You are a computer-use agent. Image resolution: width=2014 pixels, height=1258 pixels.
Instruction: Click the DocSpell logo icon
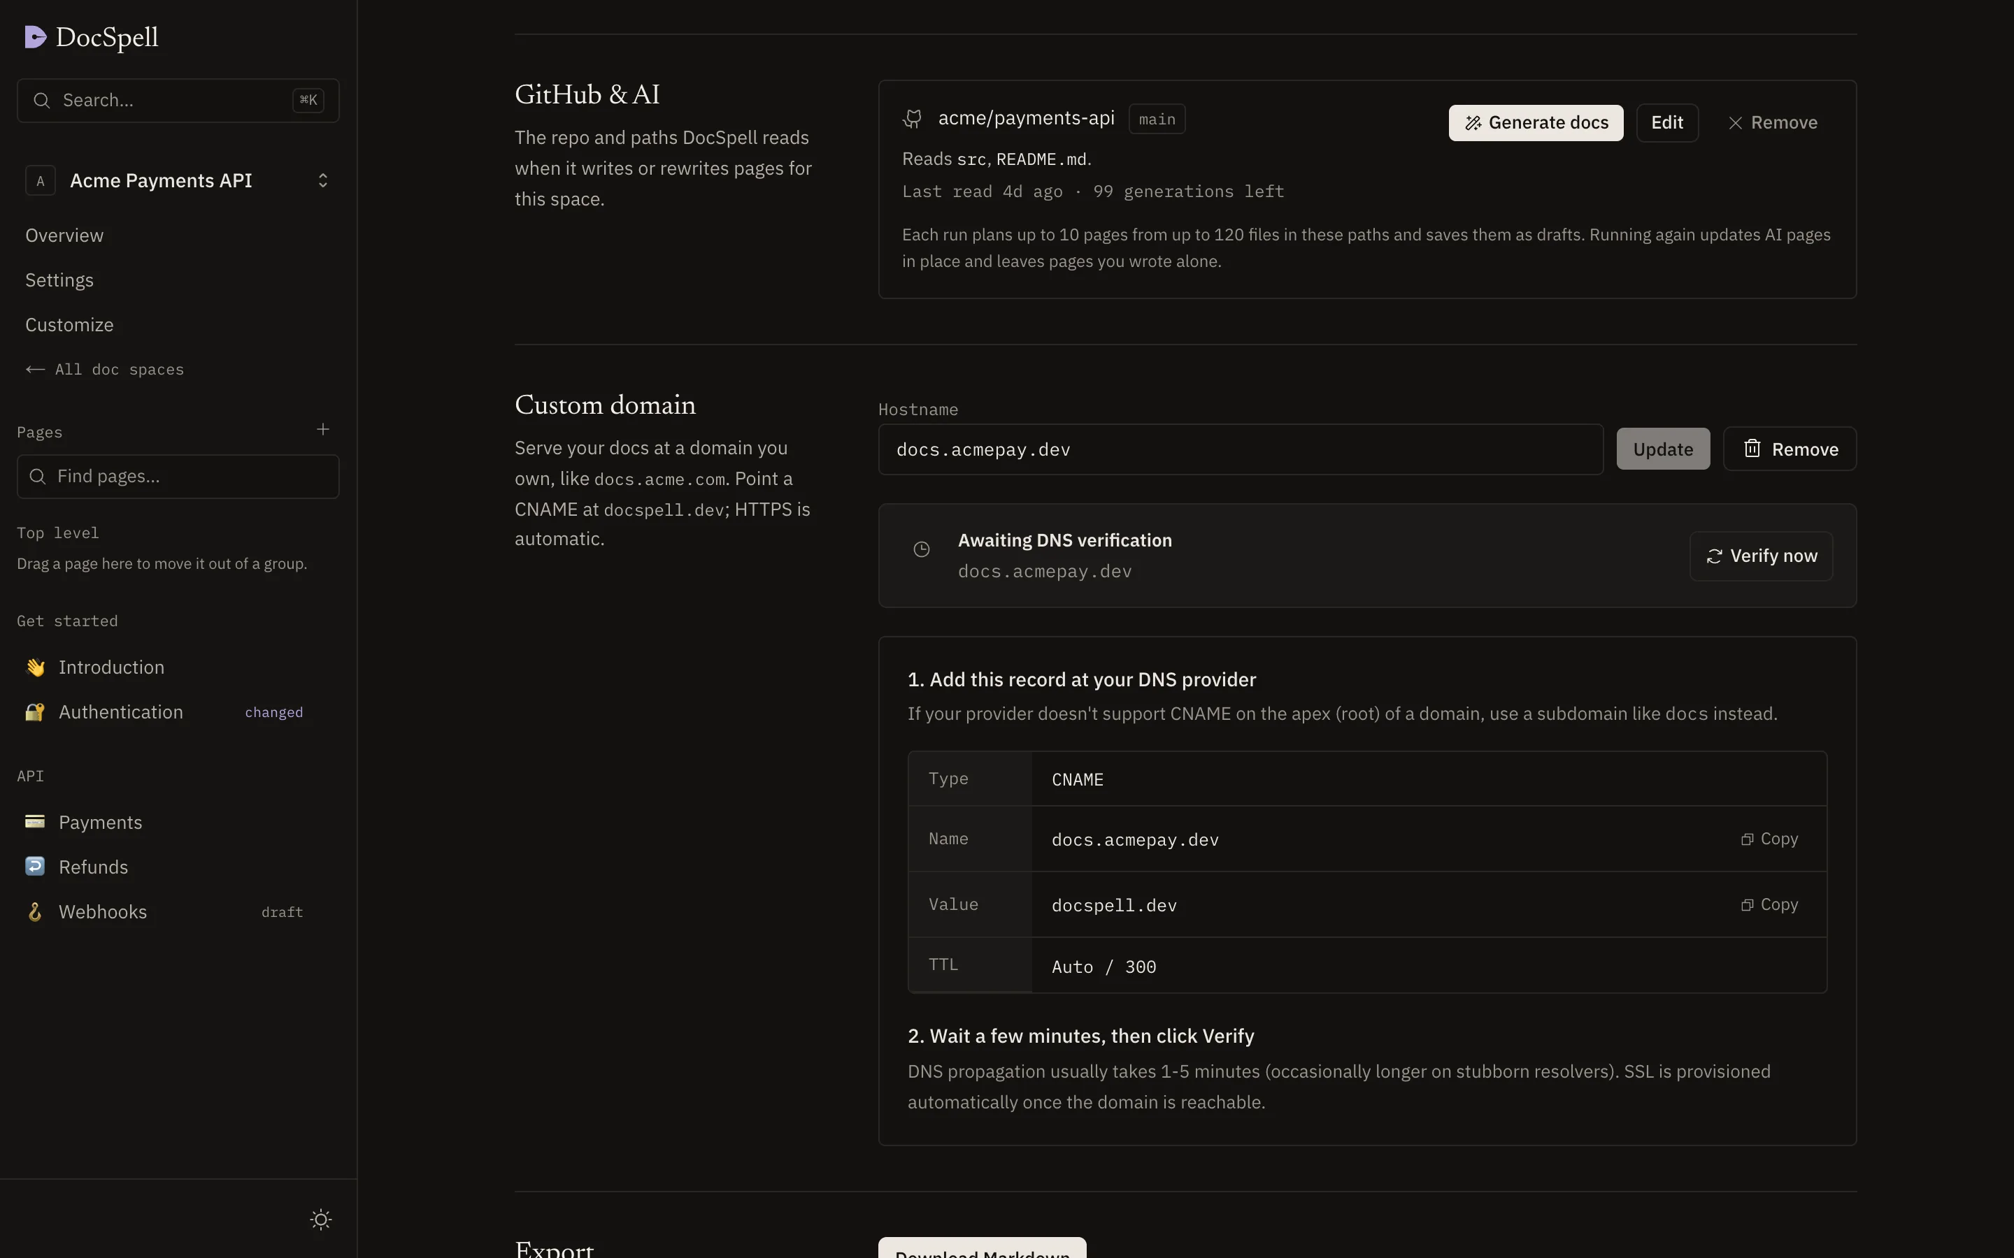point(36,38)
